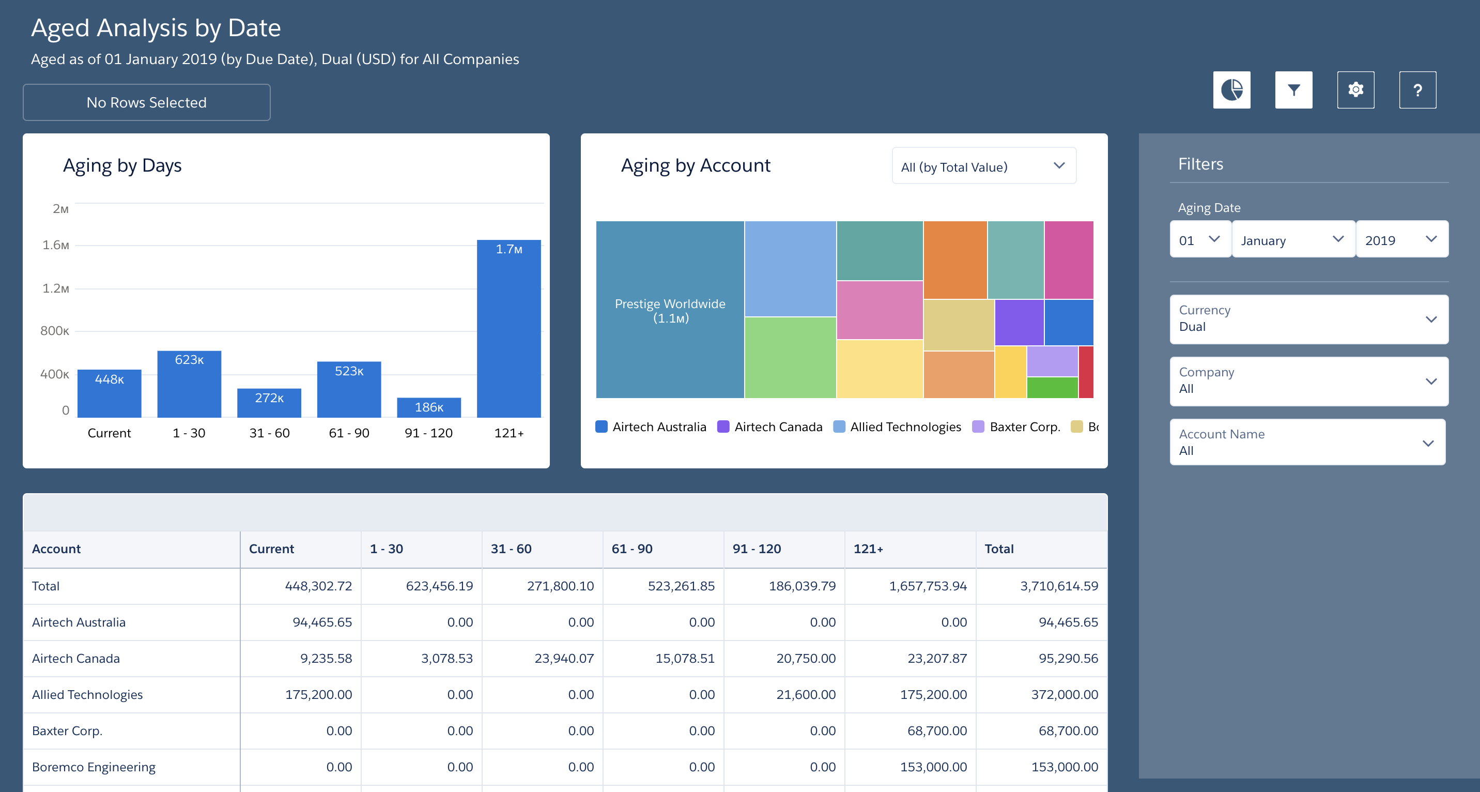Click the 121+ bar in Aging by Days
The height and width of the screenshot is (792, 1480).
[508, 328]
